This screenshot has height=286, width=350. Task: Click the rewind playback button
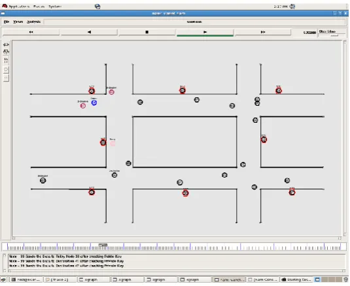(x=31, y=32)
